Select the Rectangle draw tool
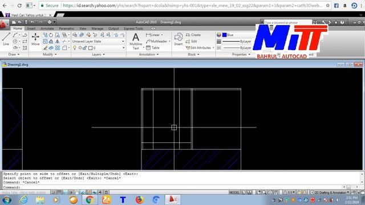The image size is (365, 205). (x=25, y=42)
